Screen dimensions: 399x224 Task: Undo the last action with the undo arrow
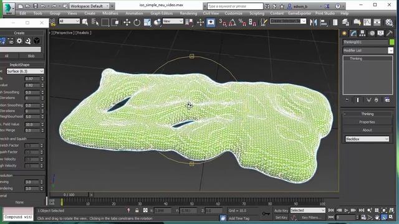point(43,6)
